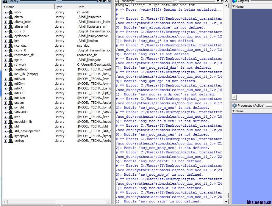This screenshot has width=272, height=206.
Task: Select the floatfixlib library icon
Action: (x=11, y=70)
